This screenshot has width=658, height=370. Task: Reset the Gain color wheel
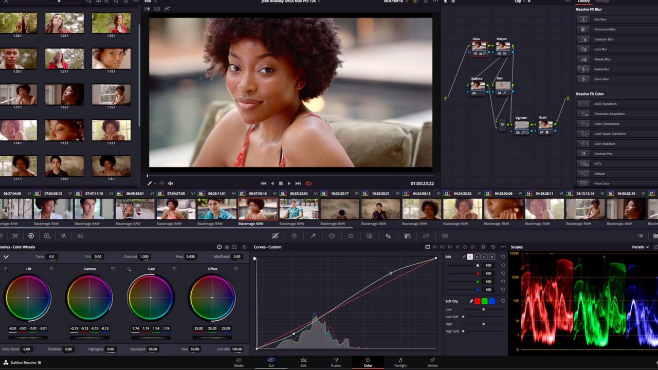coord(174,269)
